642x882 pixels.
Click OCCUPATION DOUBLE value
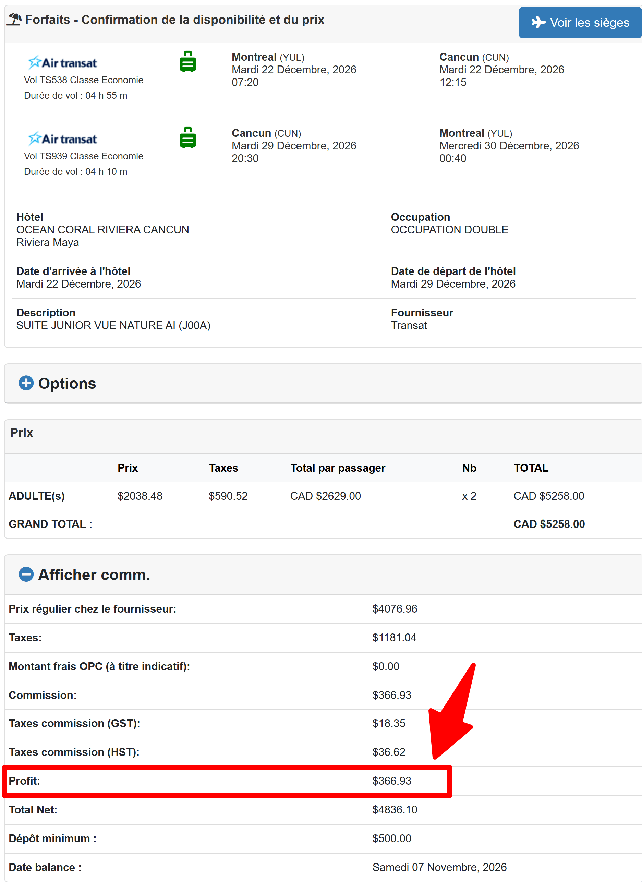pos(449,230)
